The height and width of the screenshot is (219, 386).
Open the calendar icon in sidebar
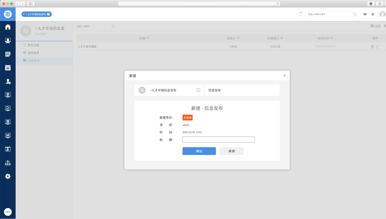8,68
